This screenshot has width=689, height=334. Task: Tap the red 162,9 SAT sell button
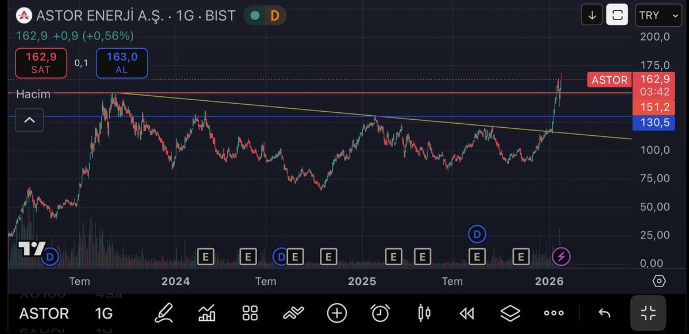[41, 63]
